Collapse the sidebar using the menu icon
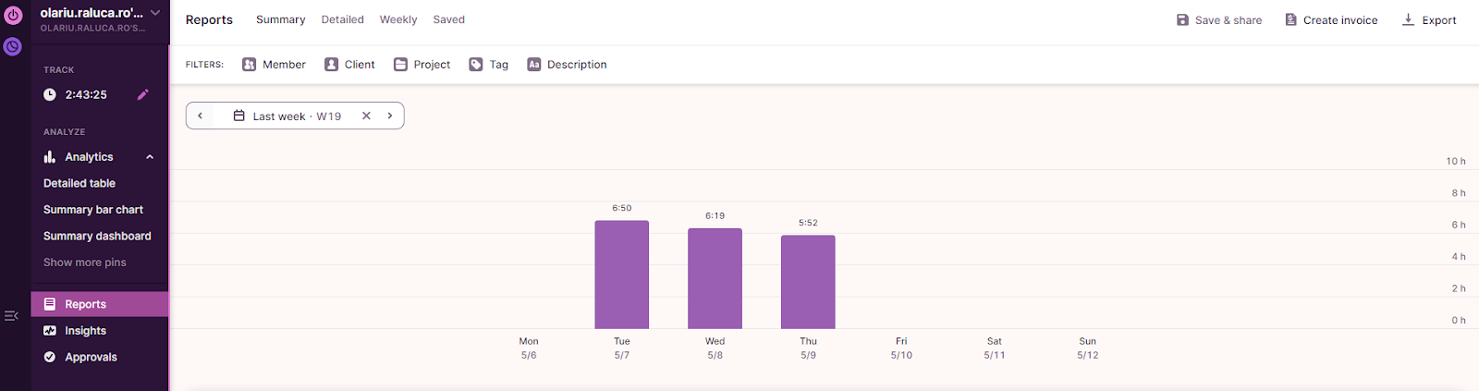 (11, 316)
